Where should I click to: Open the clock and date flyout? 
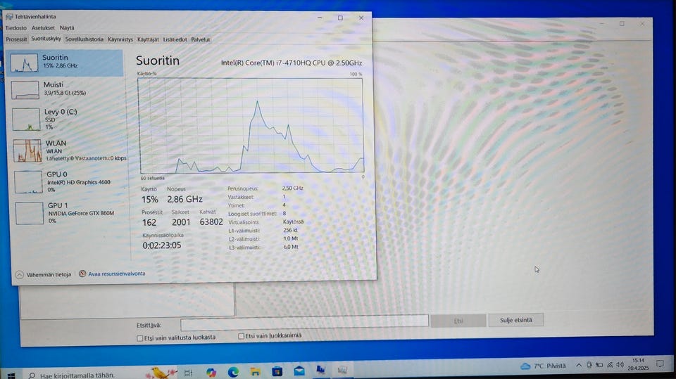pos(638,364)
